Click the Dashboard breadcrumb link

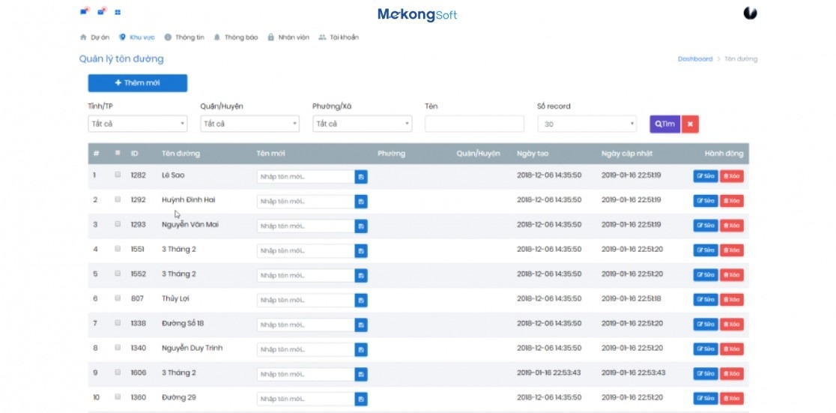[694, 58]
